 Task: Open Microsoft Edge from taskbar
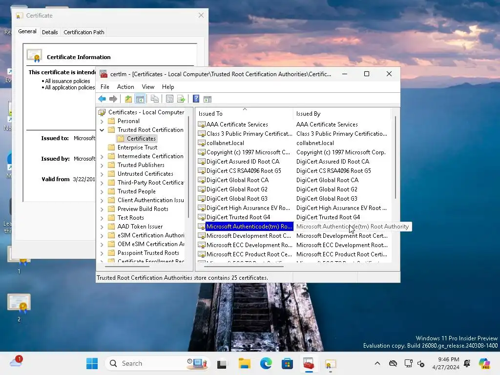coord(266,363)
